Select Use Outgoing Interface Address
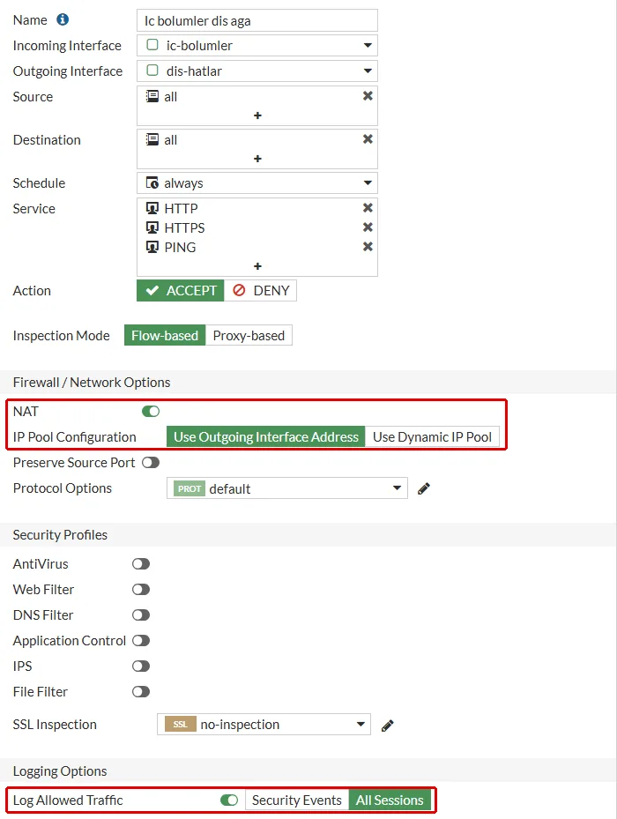The width and height of the screenshot is (617, 819). point(266,436)
